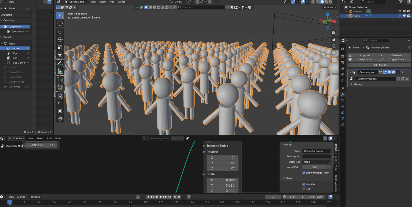Play the animation forward
The image size is (412, 207).
(x=161, y=197)
